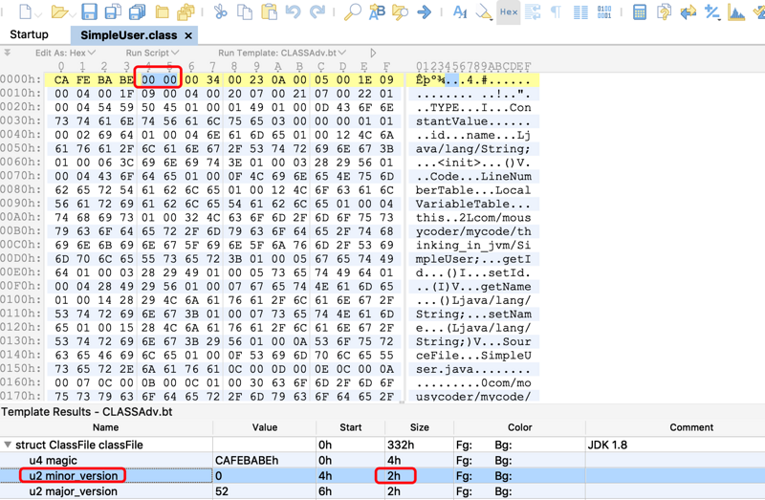Click the Goto blue arrow icon
Viewport: 765px width, 500px height.
tap(425, 11)
